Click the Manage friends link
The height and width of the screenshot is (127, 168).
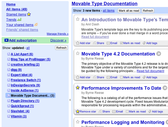point(58,34)
